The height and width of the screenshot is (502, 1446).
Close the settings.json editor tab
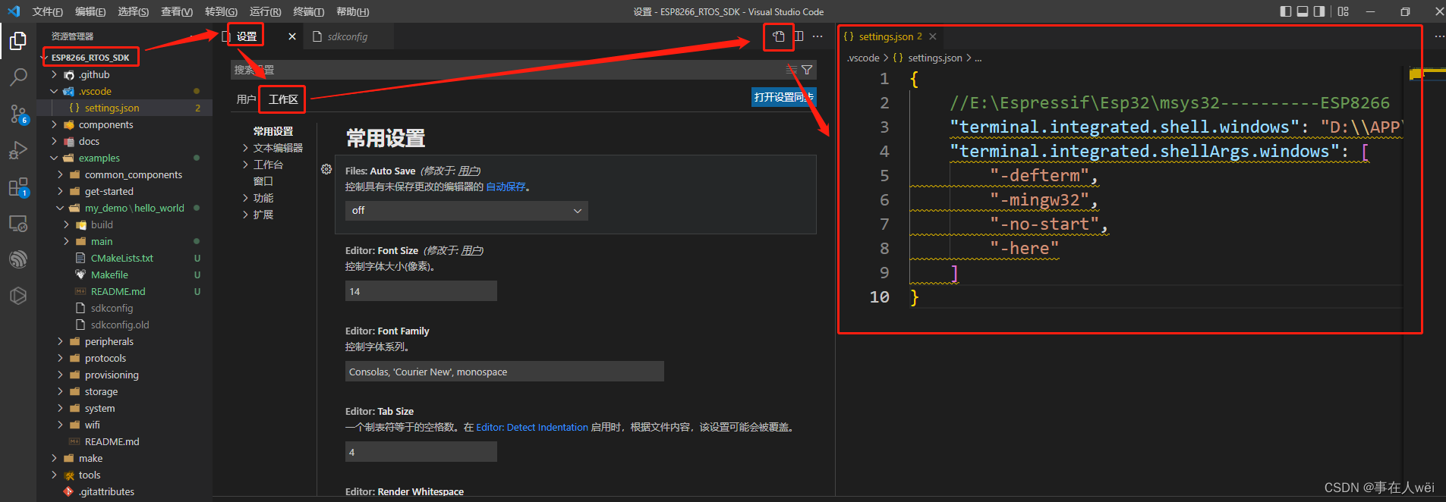point(933,36)
